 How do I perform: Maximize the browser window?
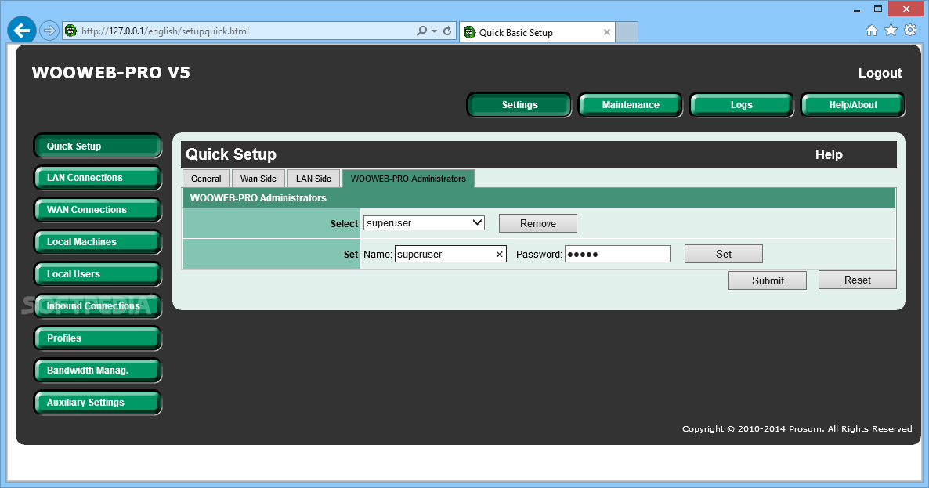coord(878,9)
